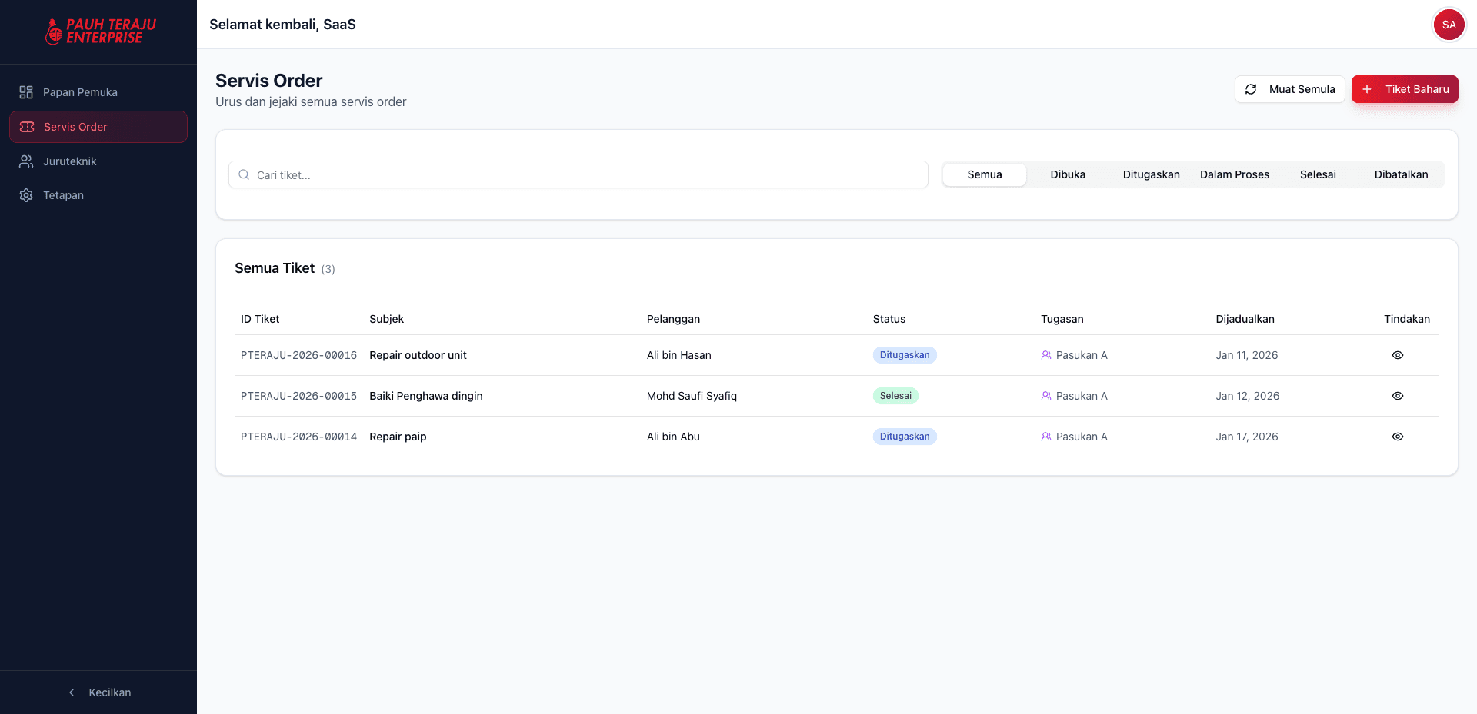
Task: Open the Repair outdoor unit ticket row
Action: point(418,355)
